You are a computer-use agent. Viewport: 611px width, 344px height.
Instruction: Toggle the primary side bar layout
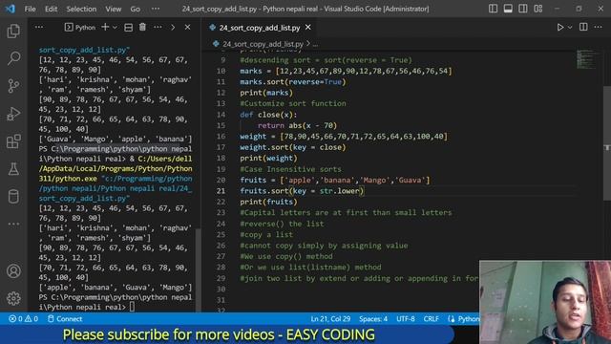coord(493,9)
